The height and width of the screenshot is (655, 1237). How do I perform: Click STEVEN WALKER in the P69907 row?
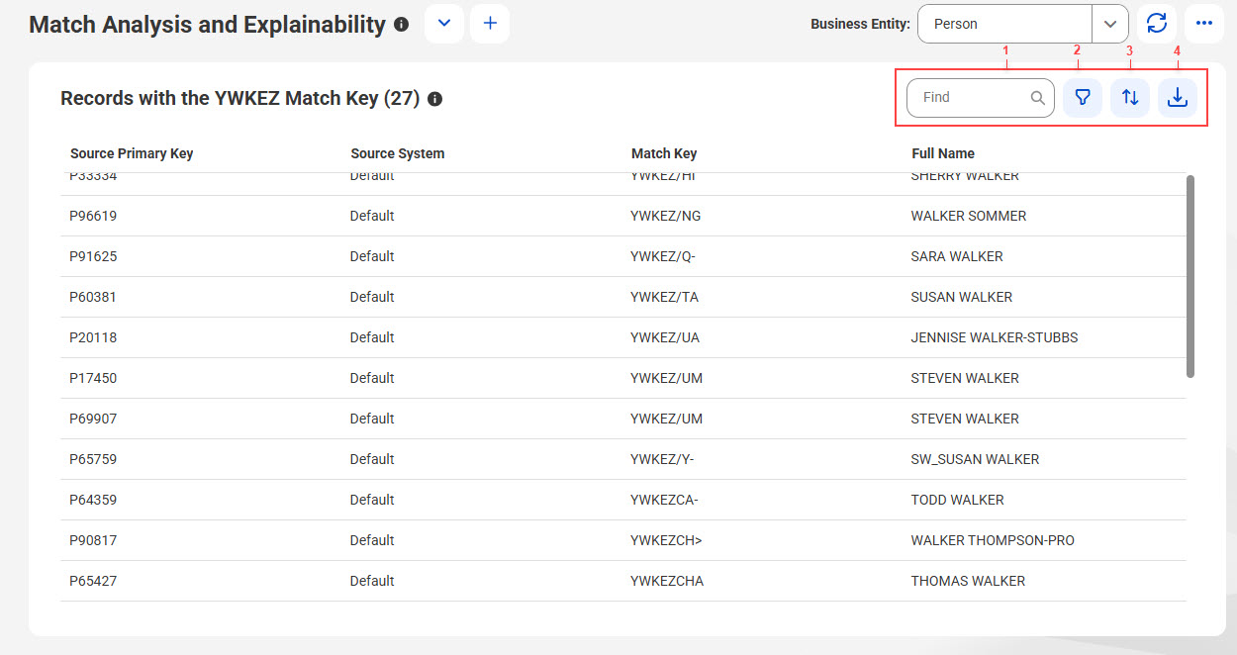tap(965, 419)
